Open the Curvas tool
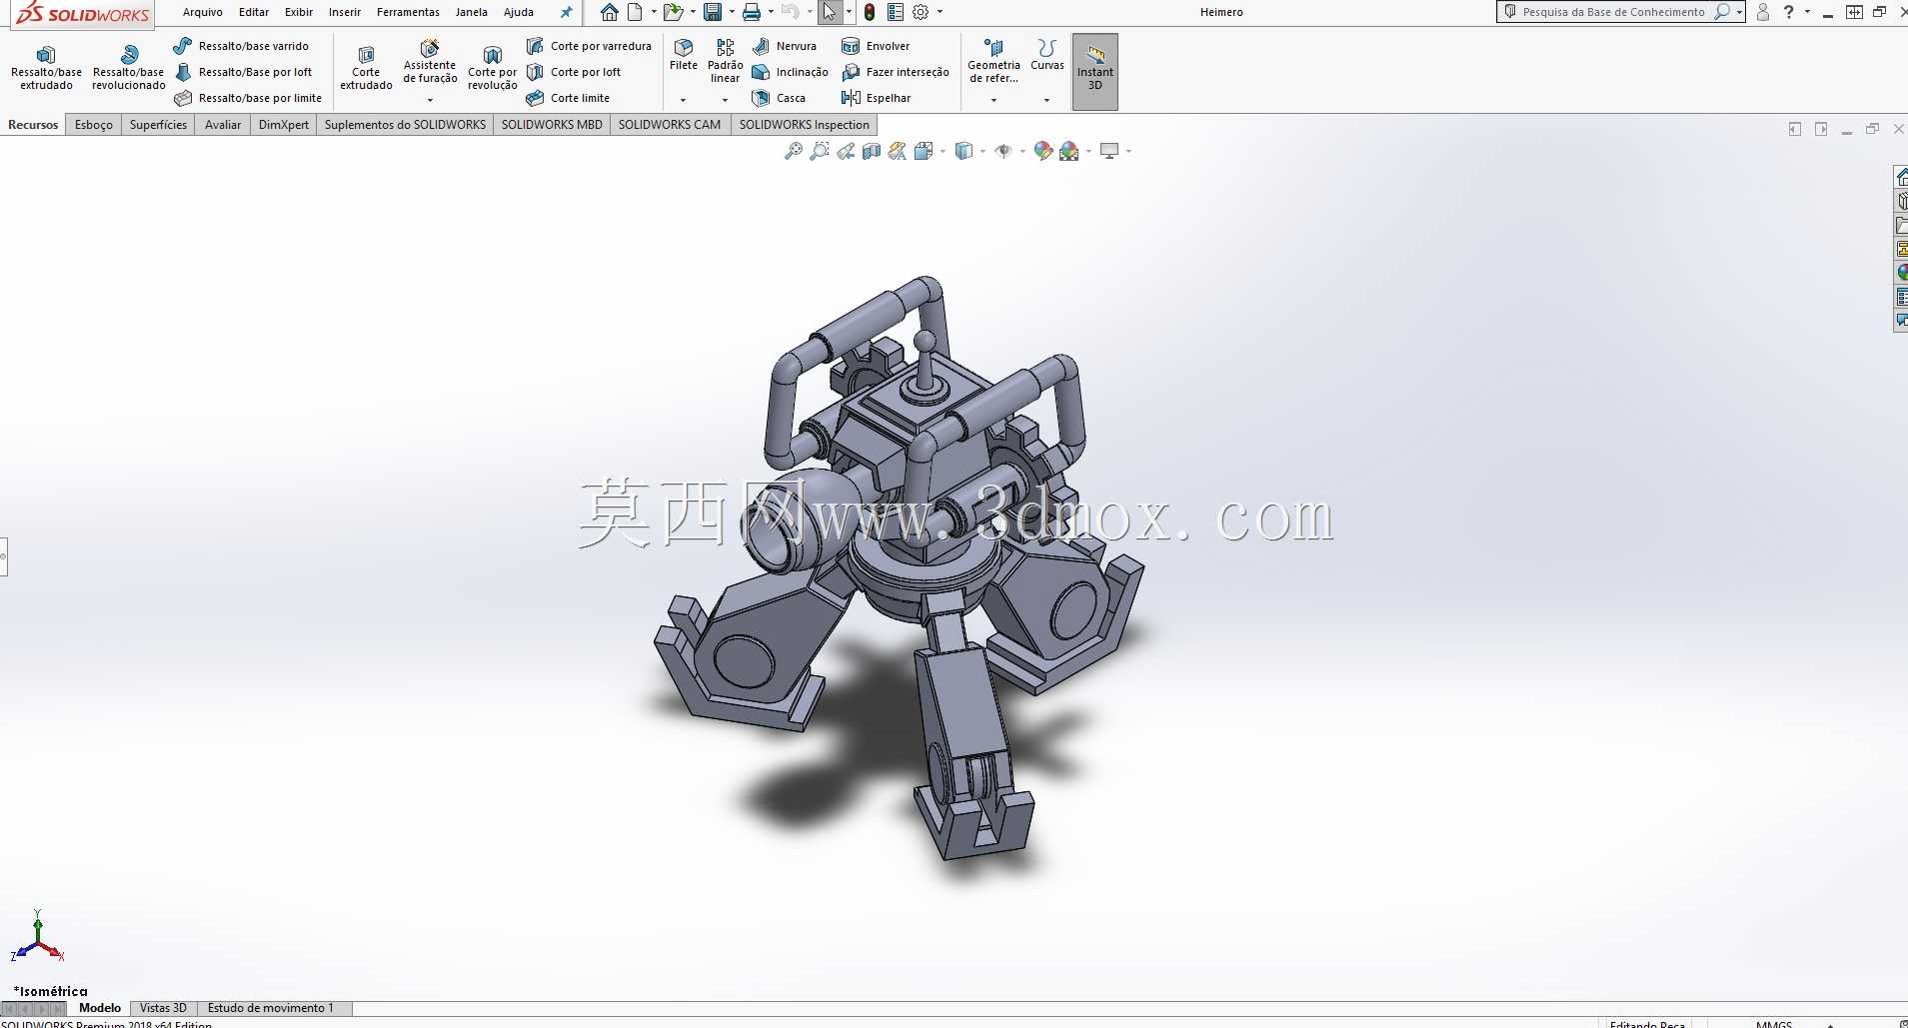The width and height of the screenshot is (1908, 1028). pos(1047,55)
